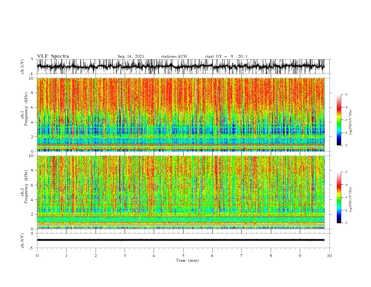Click the "-5" tick on ch.3(V) axis
Image resolution: width=371 pixels, height=287 pixels.
click(x=32, y=248)
